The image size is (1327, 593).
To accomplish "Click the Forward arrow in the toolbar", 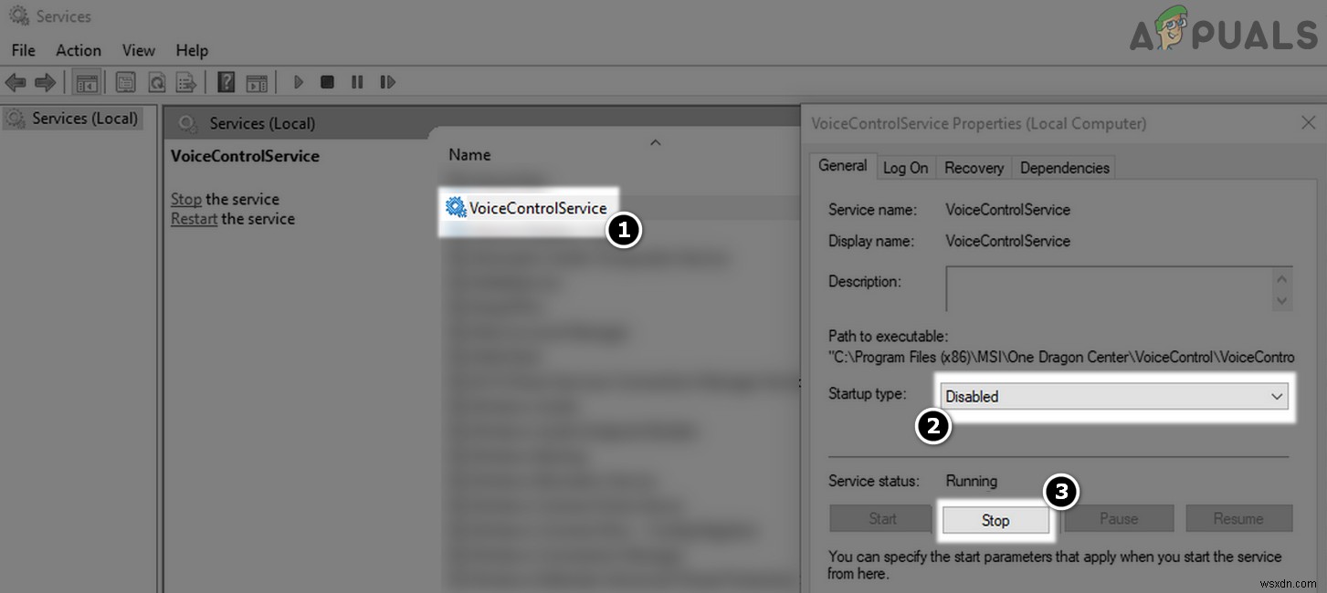I will coord(45,83).
